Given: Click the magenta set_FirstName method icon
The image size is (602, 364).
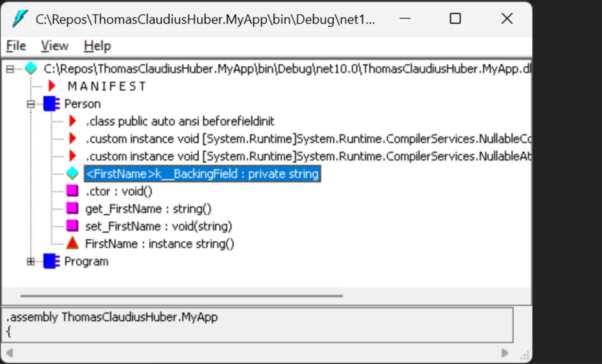Looking at the screenshot, I should pyautogui.click(x=72, y=226).
